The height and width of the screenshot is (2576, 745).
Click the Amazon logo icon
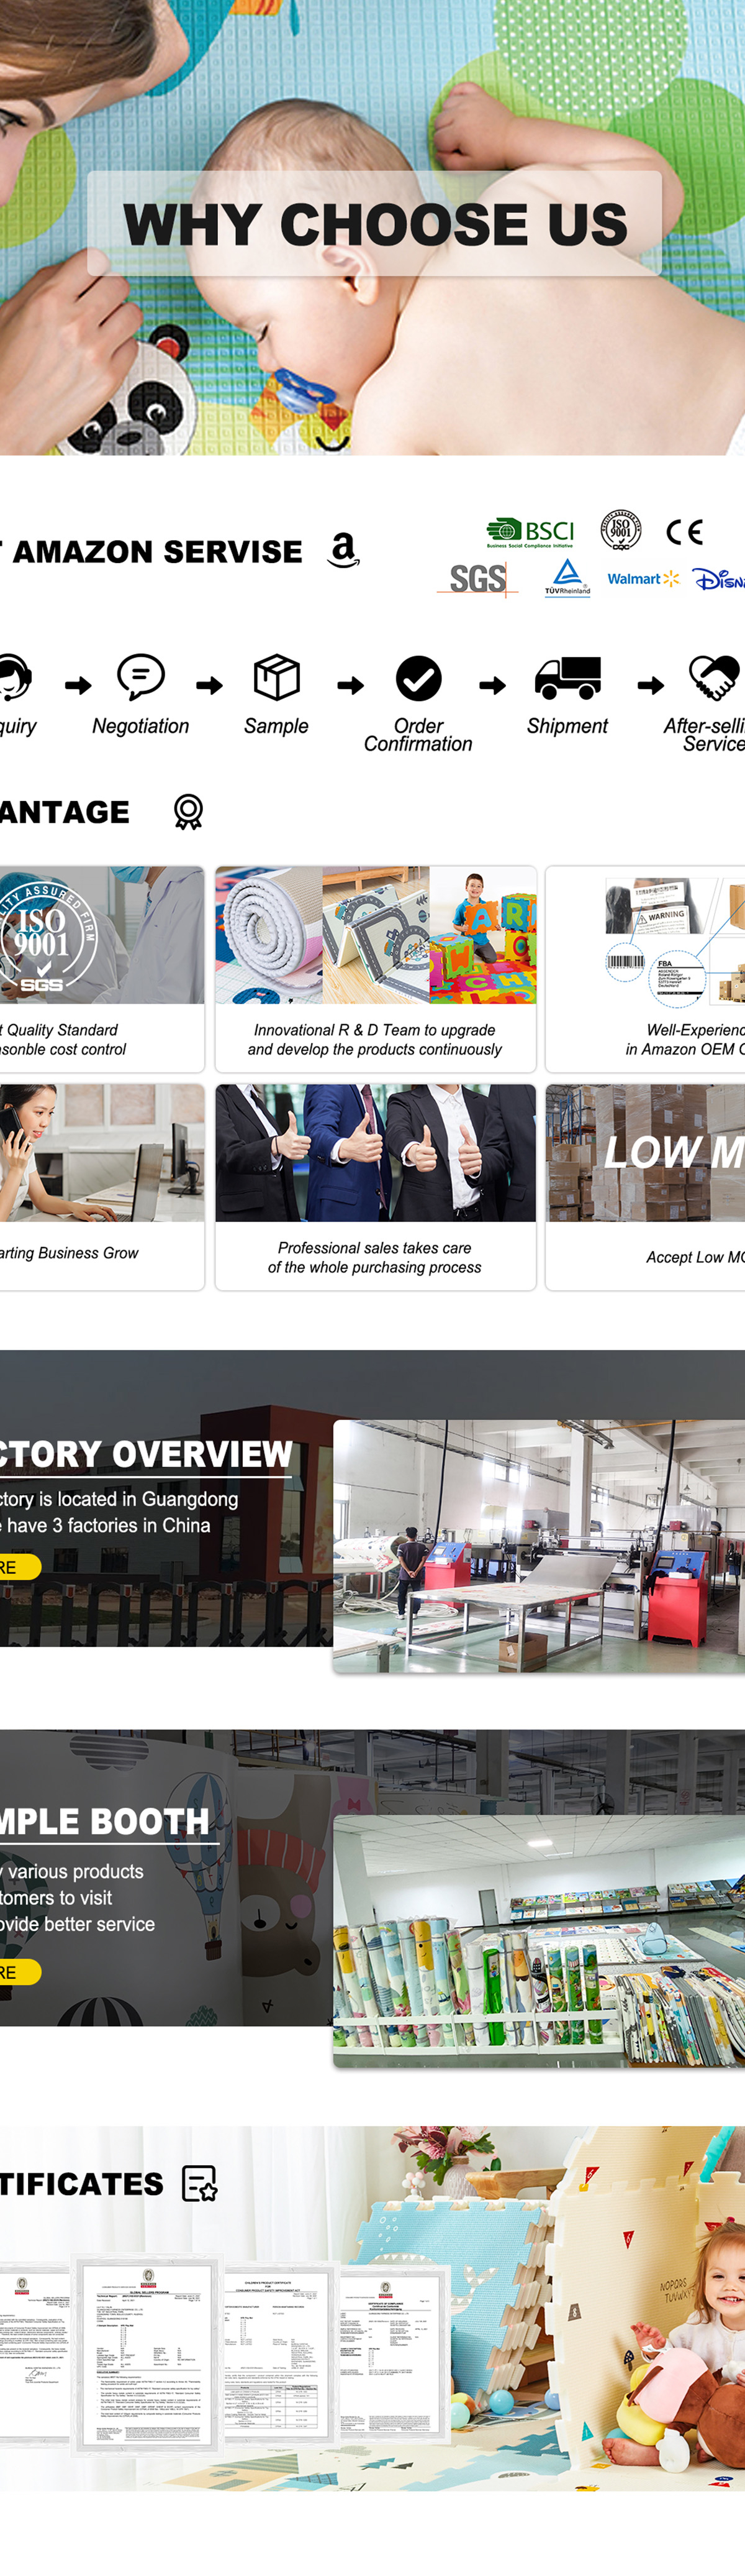[x=343, y=550]
